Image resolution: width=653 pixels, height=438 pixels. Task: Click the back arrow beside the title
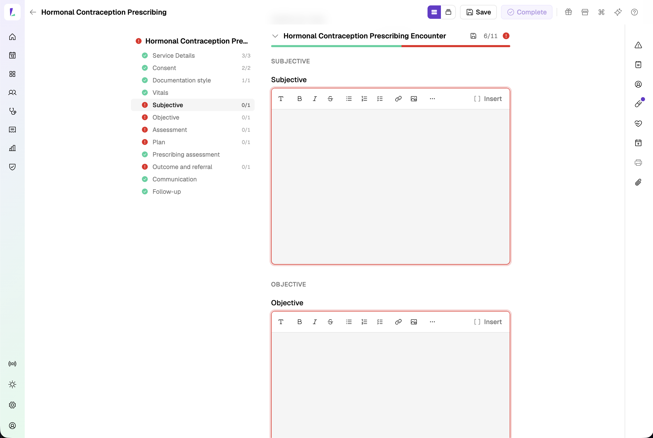click(x=33, y=12)
